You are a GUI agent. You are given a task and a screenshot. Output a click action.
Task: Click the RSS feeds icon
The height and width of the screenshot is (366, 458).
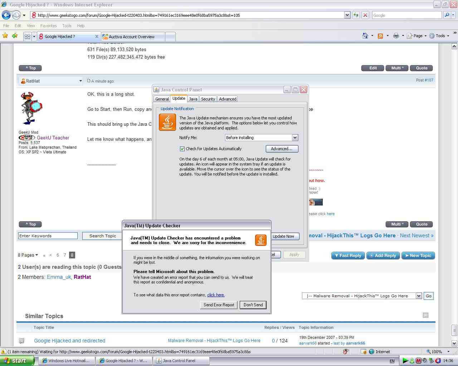(380, 36)
